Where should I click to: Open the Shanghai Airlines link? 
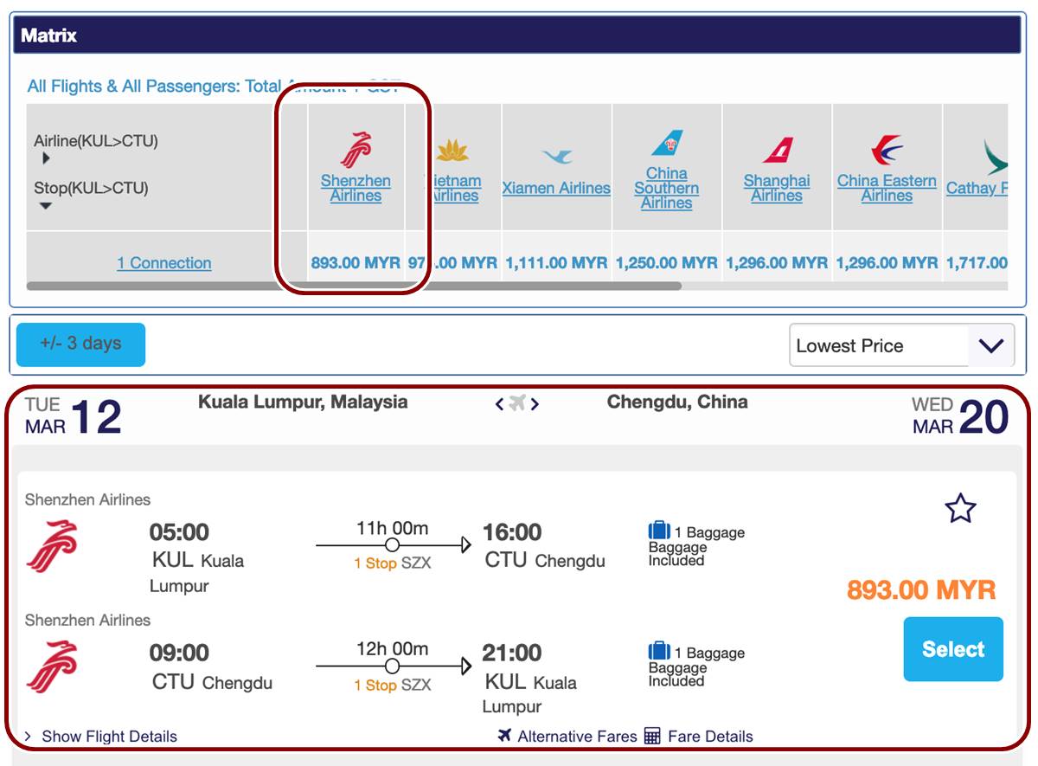pyautogui.click(x=777, y=188)
